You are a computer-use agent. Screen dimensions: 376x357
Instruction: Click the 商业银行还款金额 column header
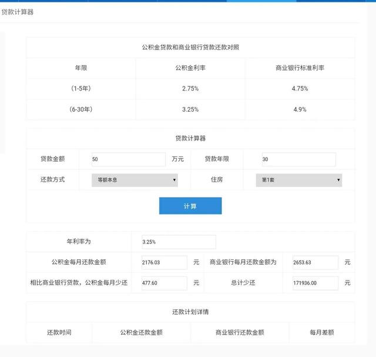click(239, 332)
